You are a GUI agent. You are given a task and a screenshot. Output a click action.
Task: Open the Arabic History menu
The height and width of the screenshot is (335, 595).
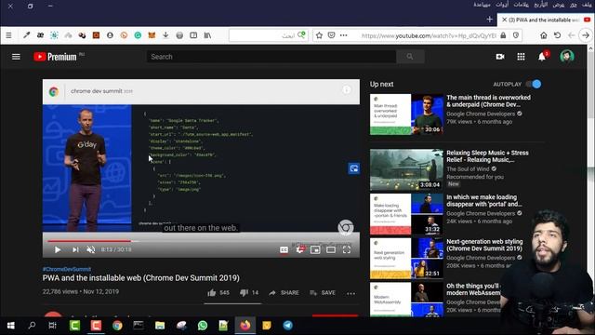[x=541, y=5]
